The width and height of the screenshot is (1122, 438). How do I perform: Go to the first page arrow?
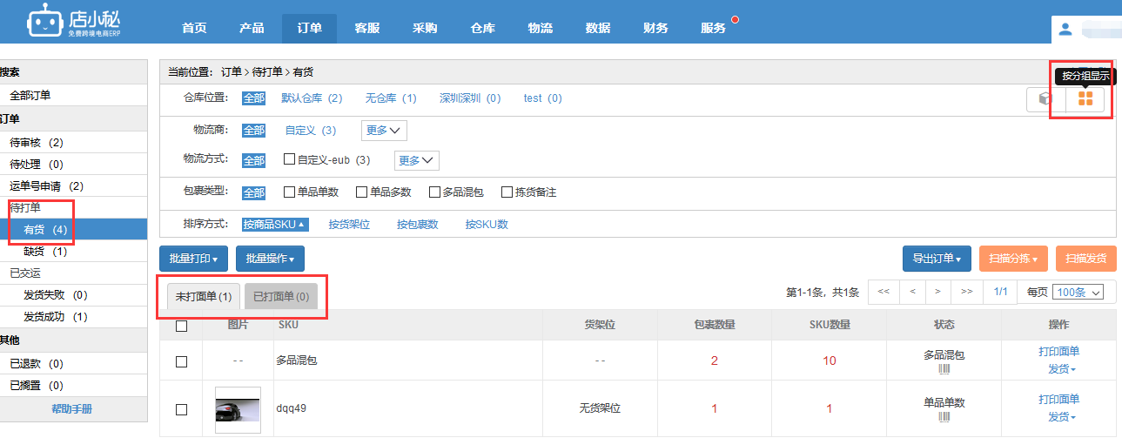click(883, 292)
